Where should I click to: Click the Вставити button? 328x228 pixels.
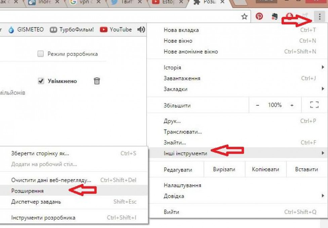306,169
